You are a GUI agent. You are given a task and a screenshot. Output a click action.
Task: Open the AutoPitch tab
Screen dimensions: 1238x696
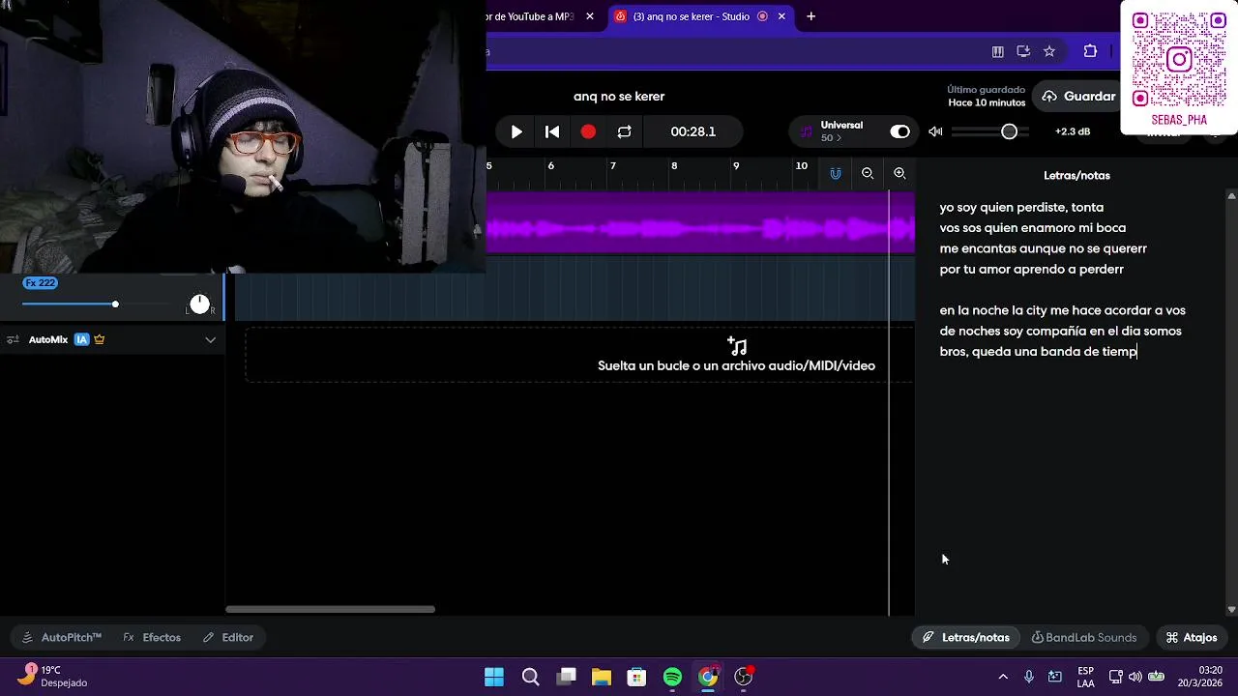click(61, 637)
